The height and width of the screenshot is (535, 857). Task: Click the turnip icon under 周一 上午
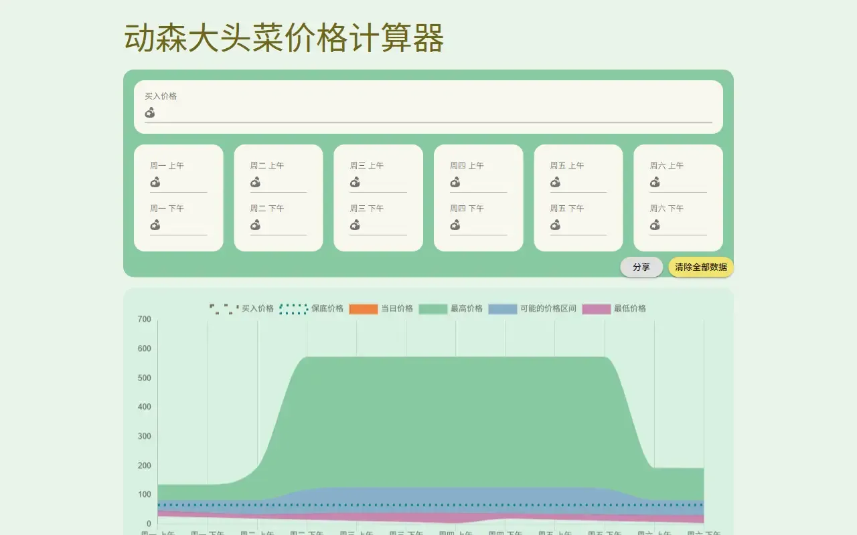point(155,182)
